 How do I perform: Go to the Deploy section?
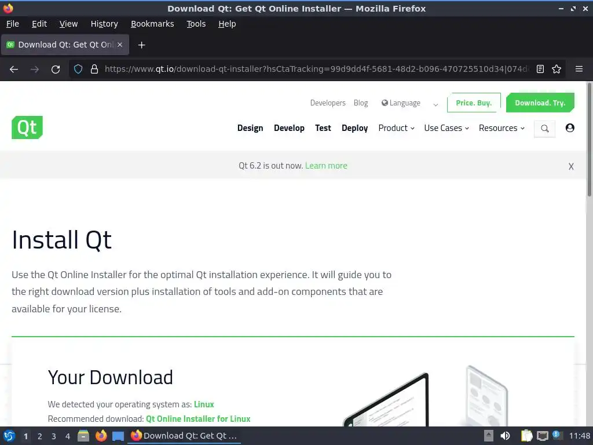click(355, 128)
